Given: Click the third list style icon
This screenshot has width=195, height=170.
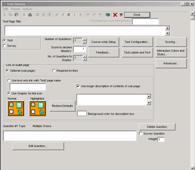Looking at the screenshot, I should click(x=49, y=15).
